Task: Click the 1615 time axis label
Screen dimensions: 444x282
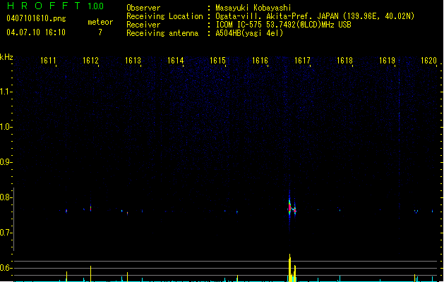Action: click(217, 60)
